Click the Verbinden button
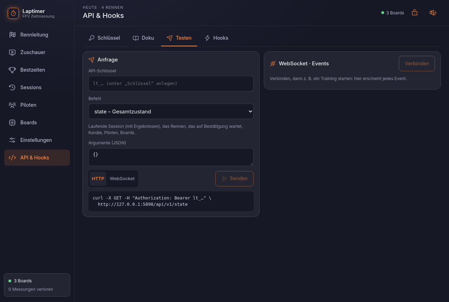The width and height of the screenshot is (449, 302). click(x=417, y=64)
